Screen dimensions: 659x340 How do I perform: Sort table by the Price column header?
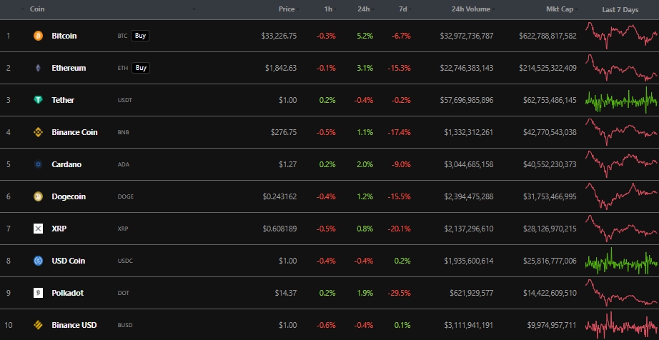pyautogui.click(x=286, y=9)
